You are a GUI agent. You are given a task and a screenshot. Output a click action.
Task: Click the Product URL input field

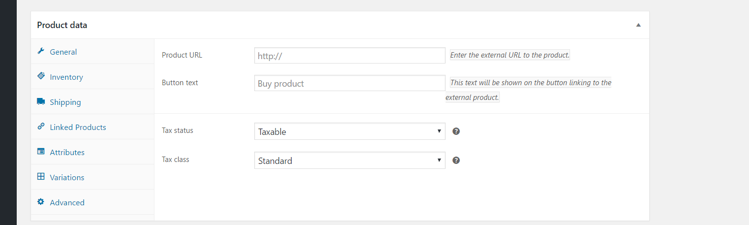[349, 56]
